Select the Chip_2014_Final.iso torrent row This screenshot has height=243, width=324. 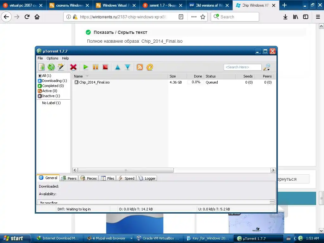tap(174, 82)
